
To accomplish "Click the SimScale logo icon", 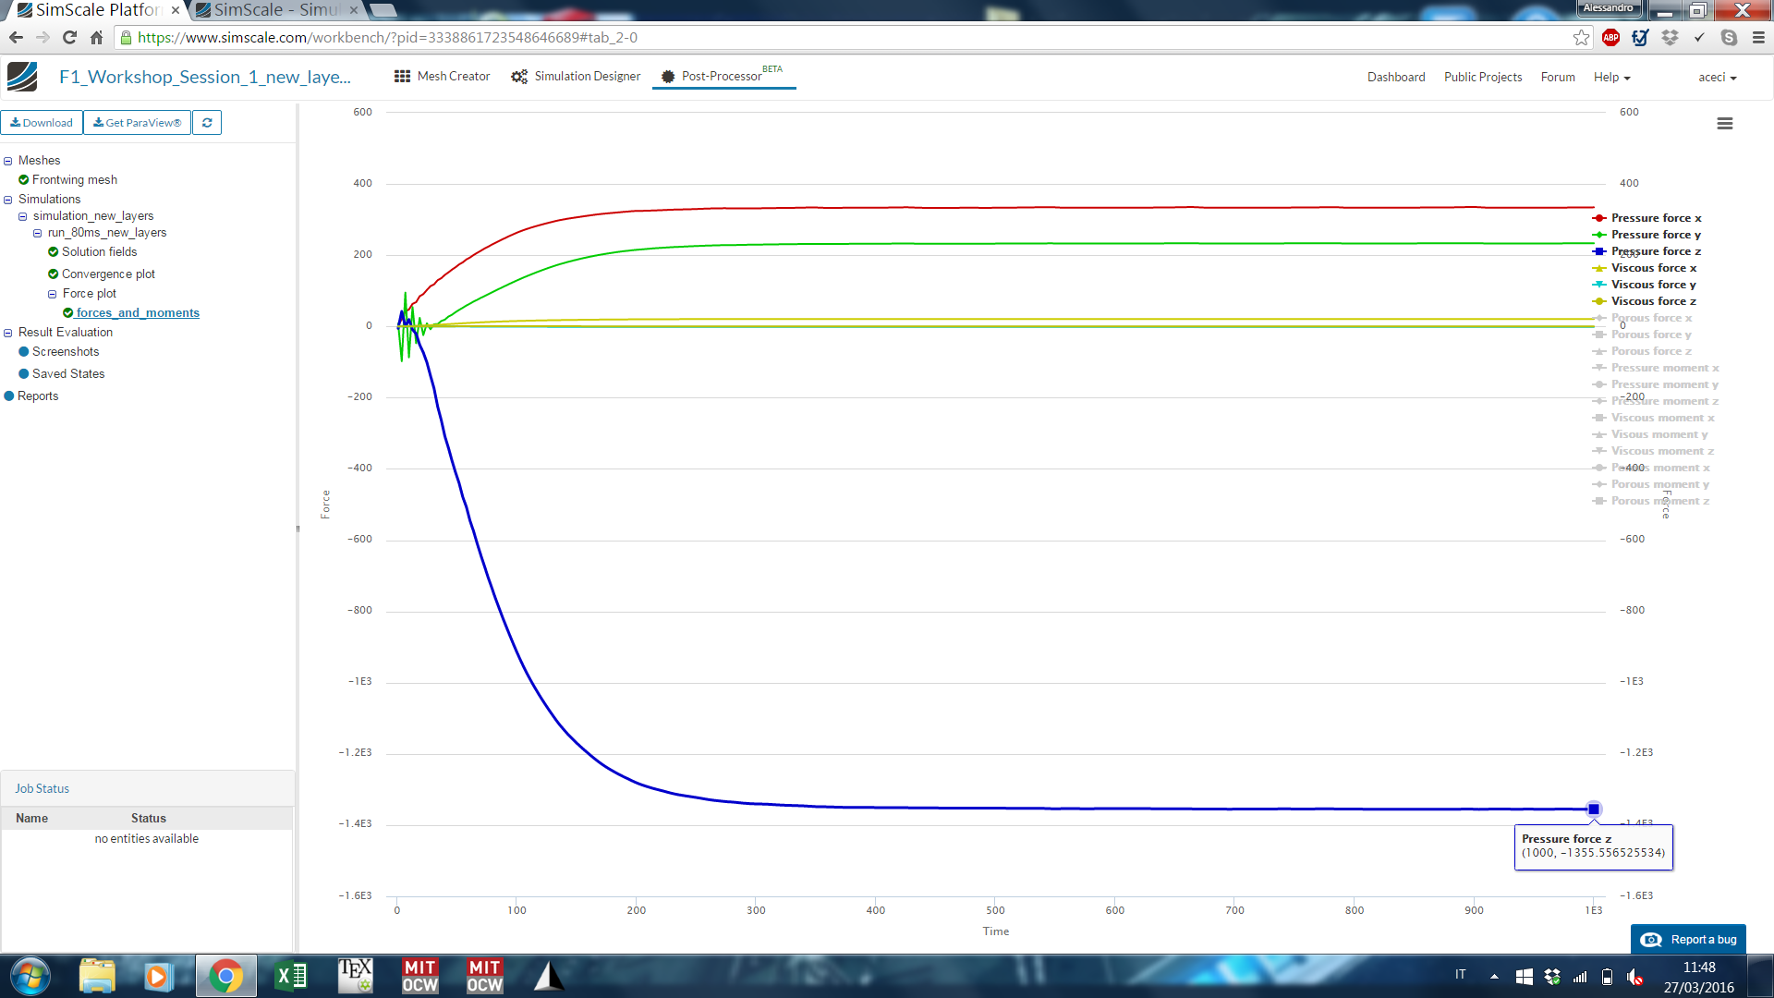I will 22,77.
